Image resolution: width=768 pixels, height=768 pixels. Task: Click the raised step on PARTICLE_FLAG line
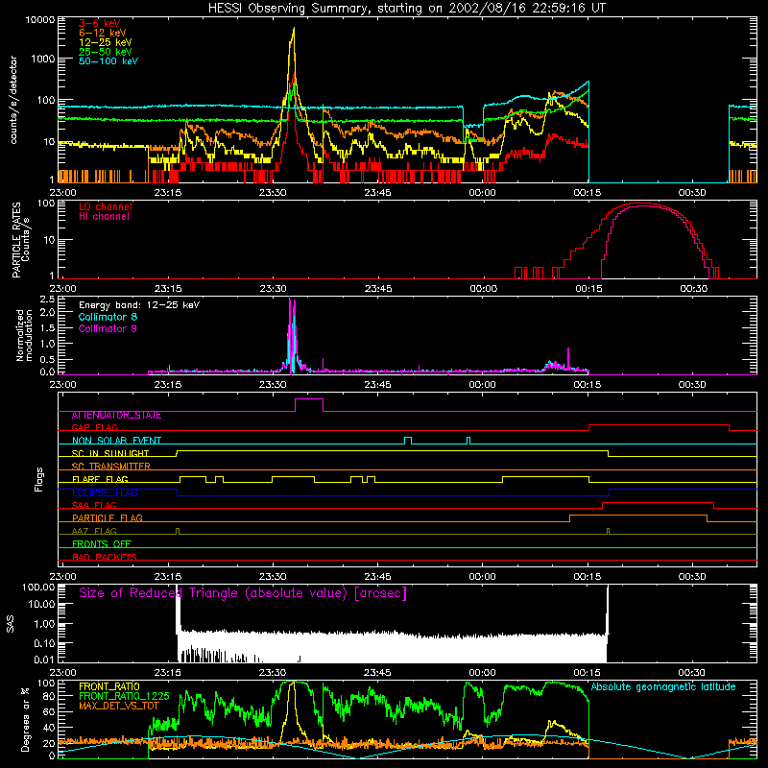638,516
